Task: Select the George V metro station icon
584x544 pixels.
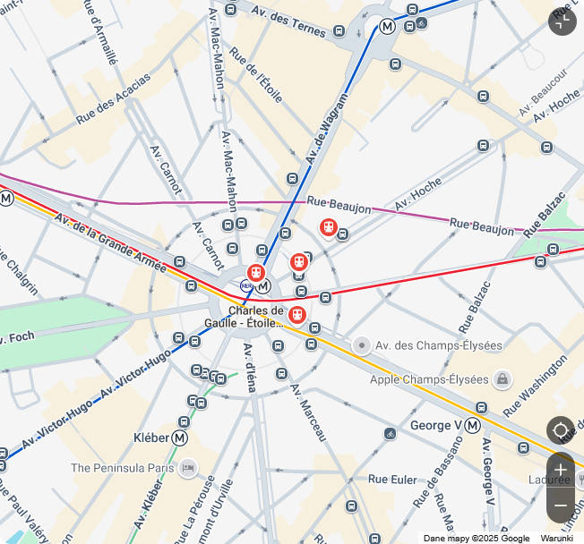Action: coord(472,425)
